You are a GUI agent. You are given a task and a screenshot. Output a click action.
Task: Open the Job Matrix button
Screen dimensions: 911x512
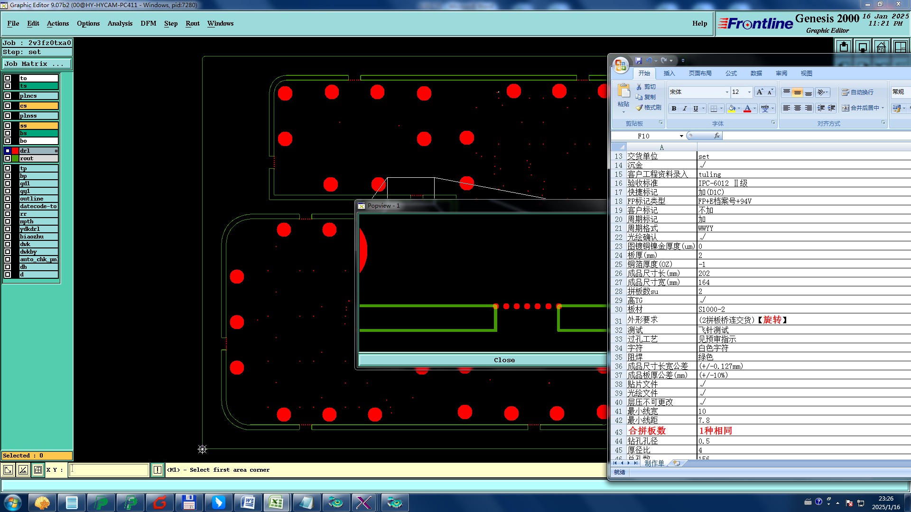point(37,64)
